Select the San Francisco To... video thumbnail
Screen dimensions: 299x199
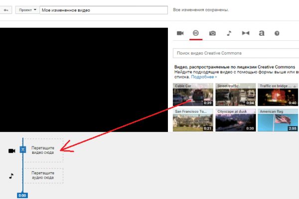coord(193,120)
